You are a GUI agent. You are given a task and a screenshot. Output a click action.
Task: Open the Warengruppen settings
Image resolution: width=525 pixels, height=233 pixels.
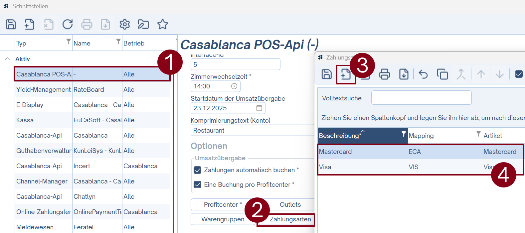[x=223, y=219]
